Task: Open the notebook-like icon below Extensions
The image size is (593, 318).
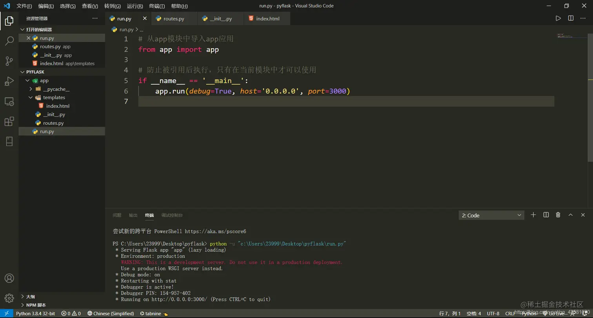Action: pyautogui.click(x=9, y=142)
